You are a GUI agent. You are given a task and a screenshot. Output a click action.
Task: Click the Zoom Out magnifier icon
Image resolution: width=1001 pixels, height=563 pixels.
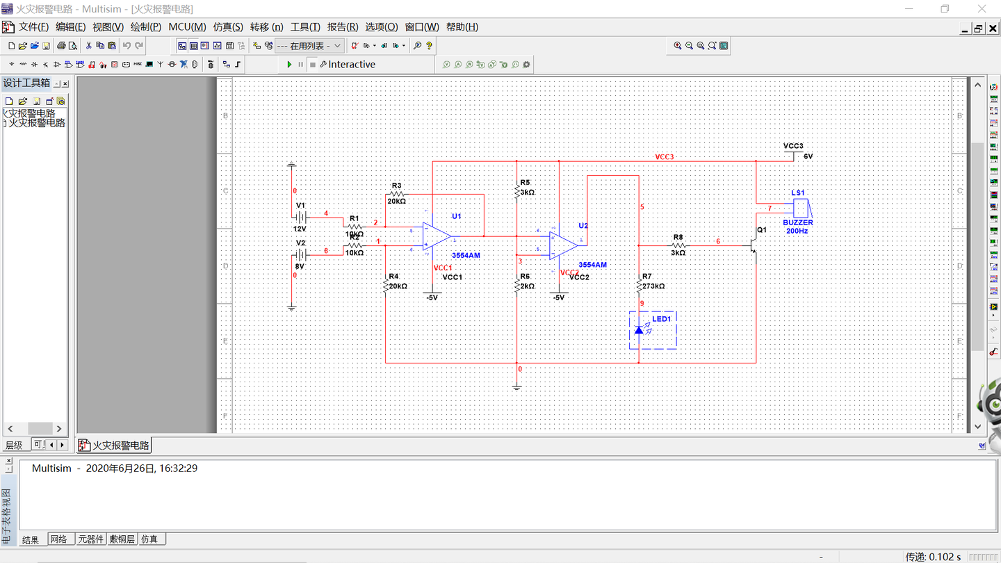tap(690, 46)
